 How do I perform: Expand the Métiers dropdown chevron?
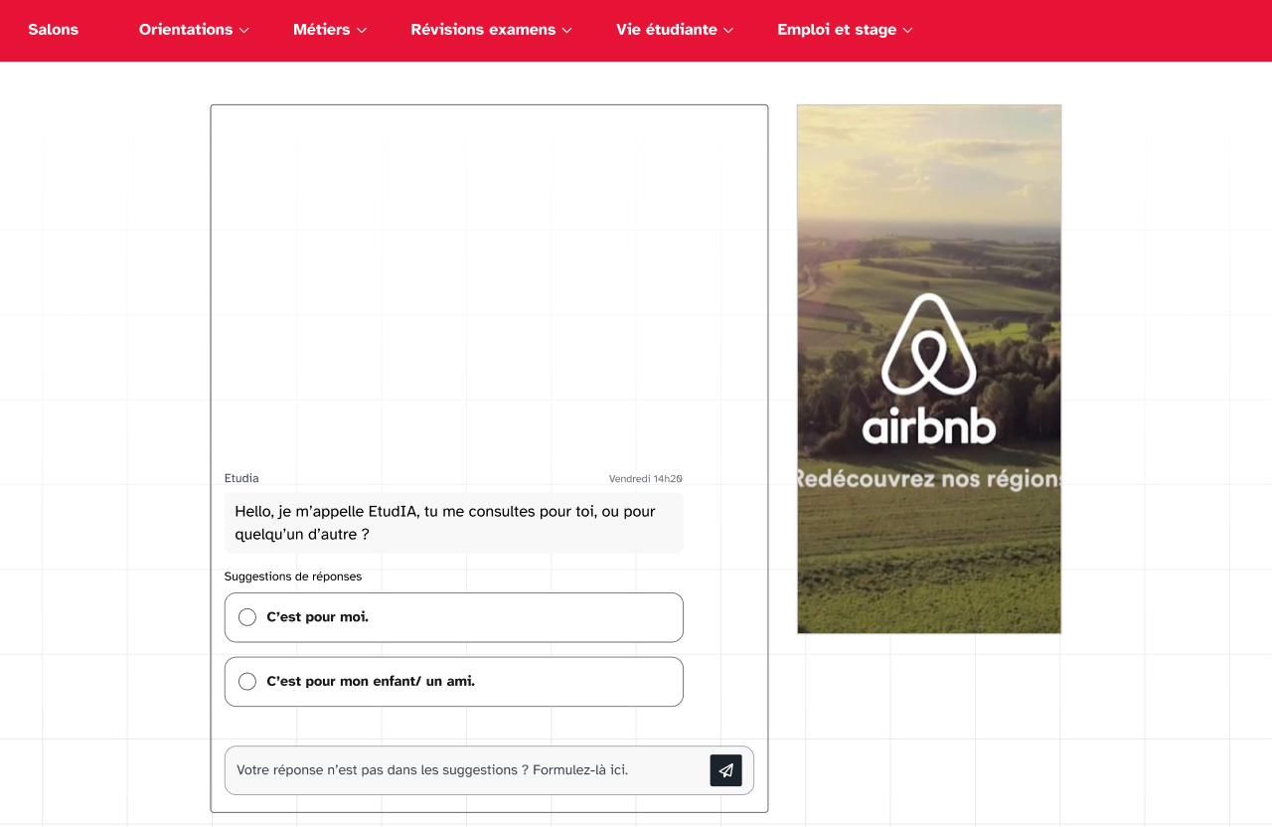(x=362, y=31)
